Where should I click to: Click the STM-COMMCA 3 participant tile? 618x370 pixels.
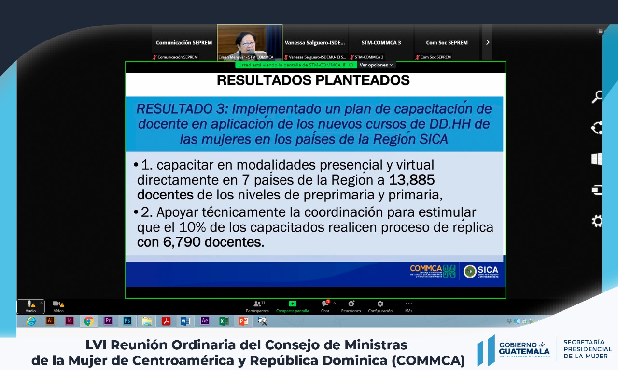(381, 42)
